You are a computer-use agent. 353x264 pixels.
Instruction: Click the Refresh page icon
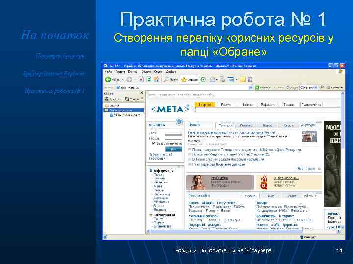[x=149, y=80]
